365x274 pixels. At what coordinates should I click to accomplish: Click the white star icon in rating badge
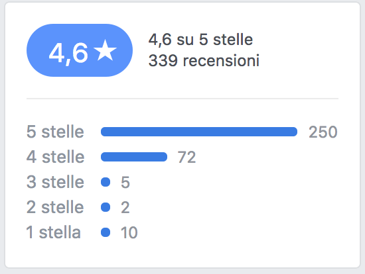point(105,50)
